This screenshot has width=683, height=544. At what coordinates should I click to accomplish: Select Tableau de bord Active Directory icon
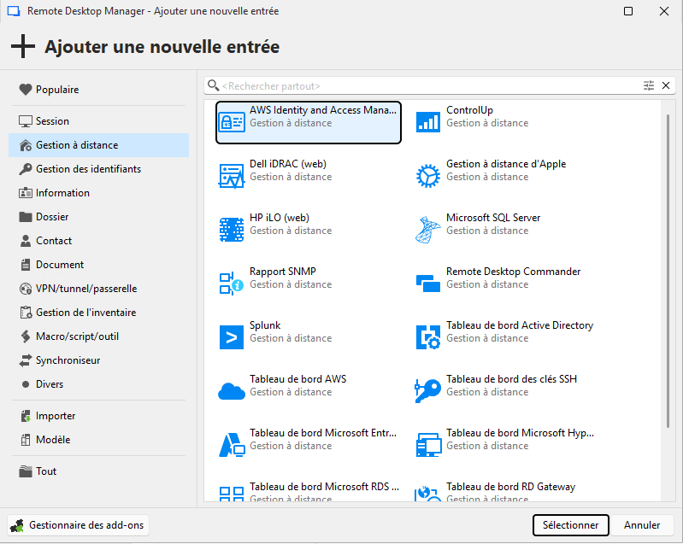(428, 337)
